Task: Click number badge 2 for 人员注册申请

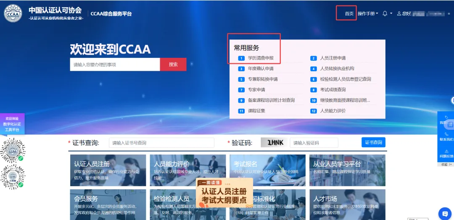Action: click(x=313, y=58)
